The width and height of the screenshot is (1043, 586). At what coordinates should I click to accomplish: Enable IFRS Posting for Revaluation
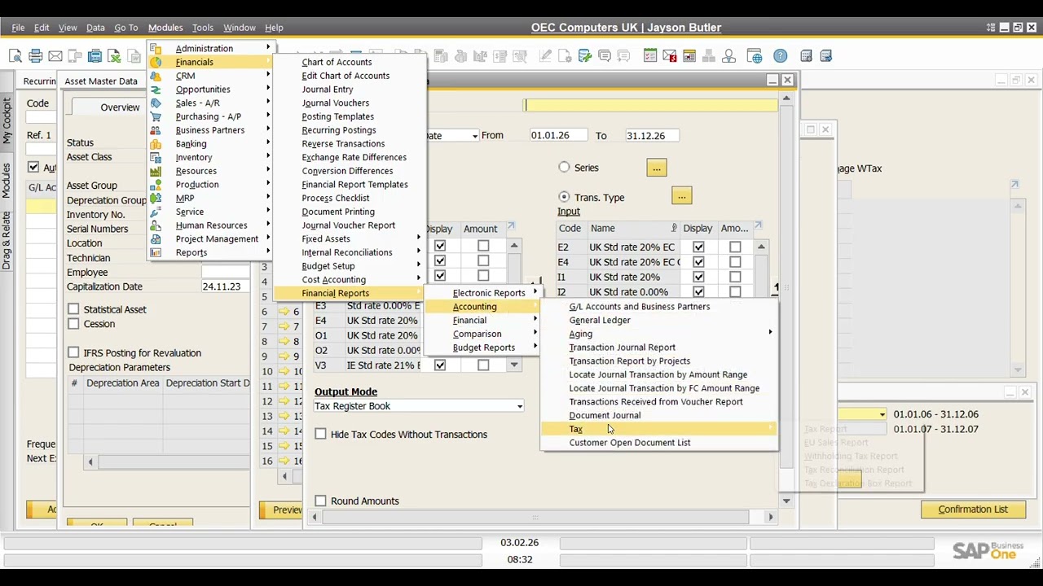[73, 352]
